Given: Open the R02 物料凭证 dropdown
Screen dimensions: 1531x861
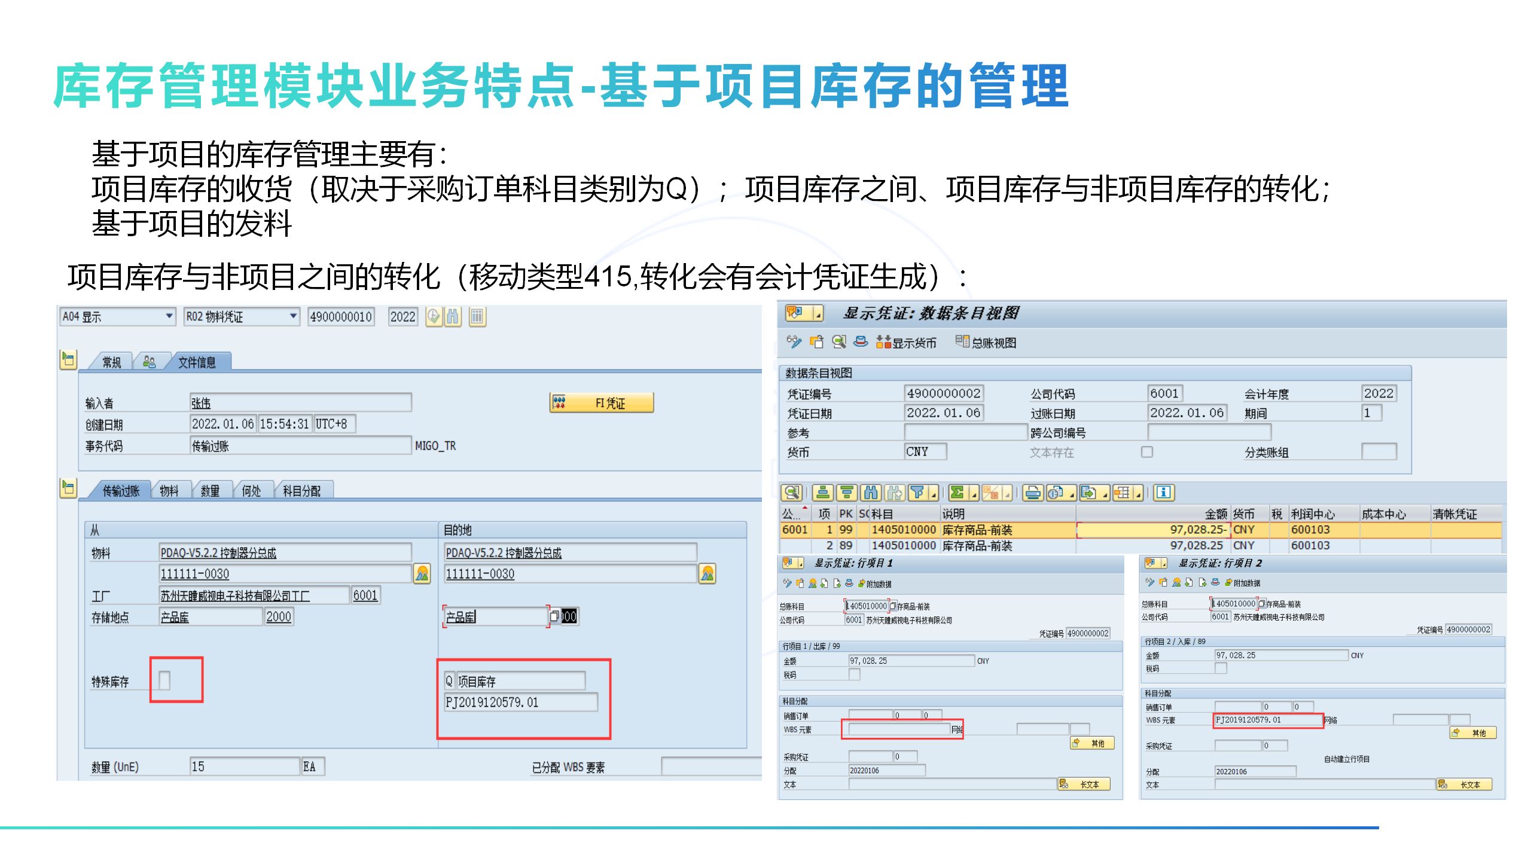Looking at the screenshot, I should [x=293, y=316].
